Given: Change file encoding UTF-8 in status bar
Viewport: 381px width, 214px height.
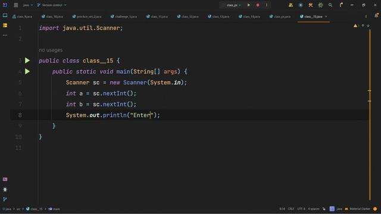Looking at the screenshot, I should coord(301,209).
